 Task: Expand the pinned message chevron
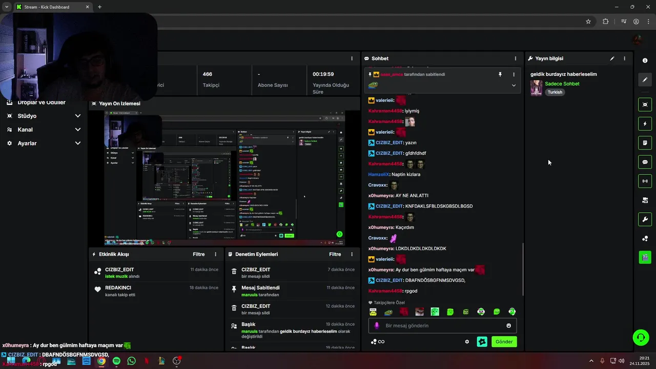(x=514, y=85)
